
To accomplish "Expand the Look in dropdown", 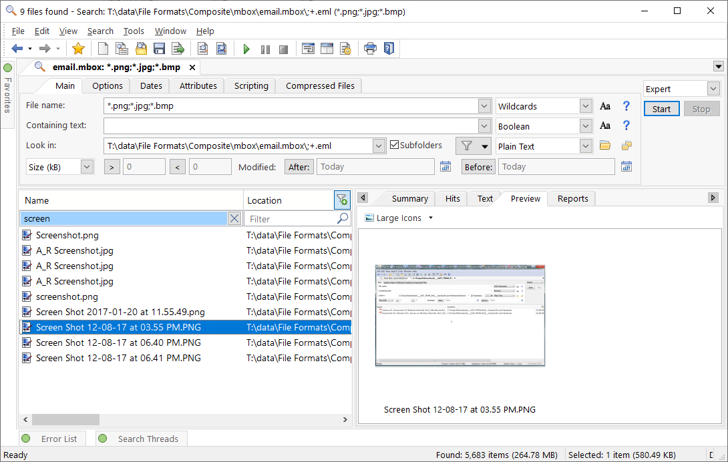I will 379,146.
